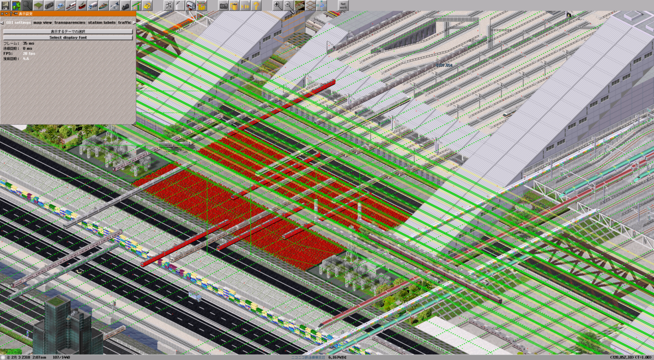Screen dimensions: 654x360
Task: Switch to the map view tab
Action: point(43,22)
